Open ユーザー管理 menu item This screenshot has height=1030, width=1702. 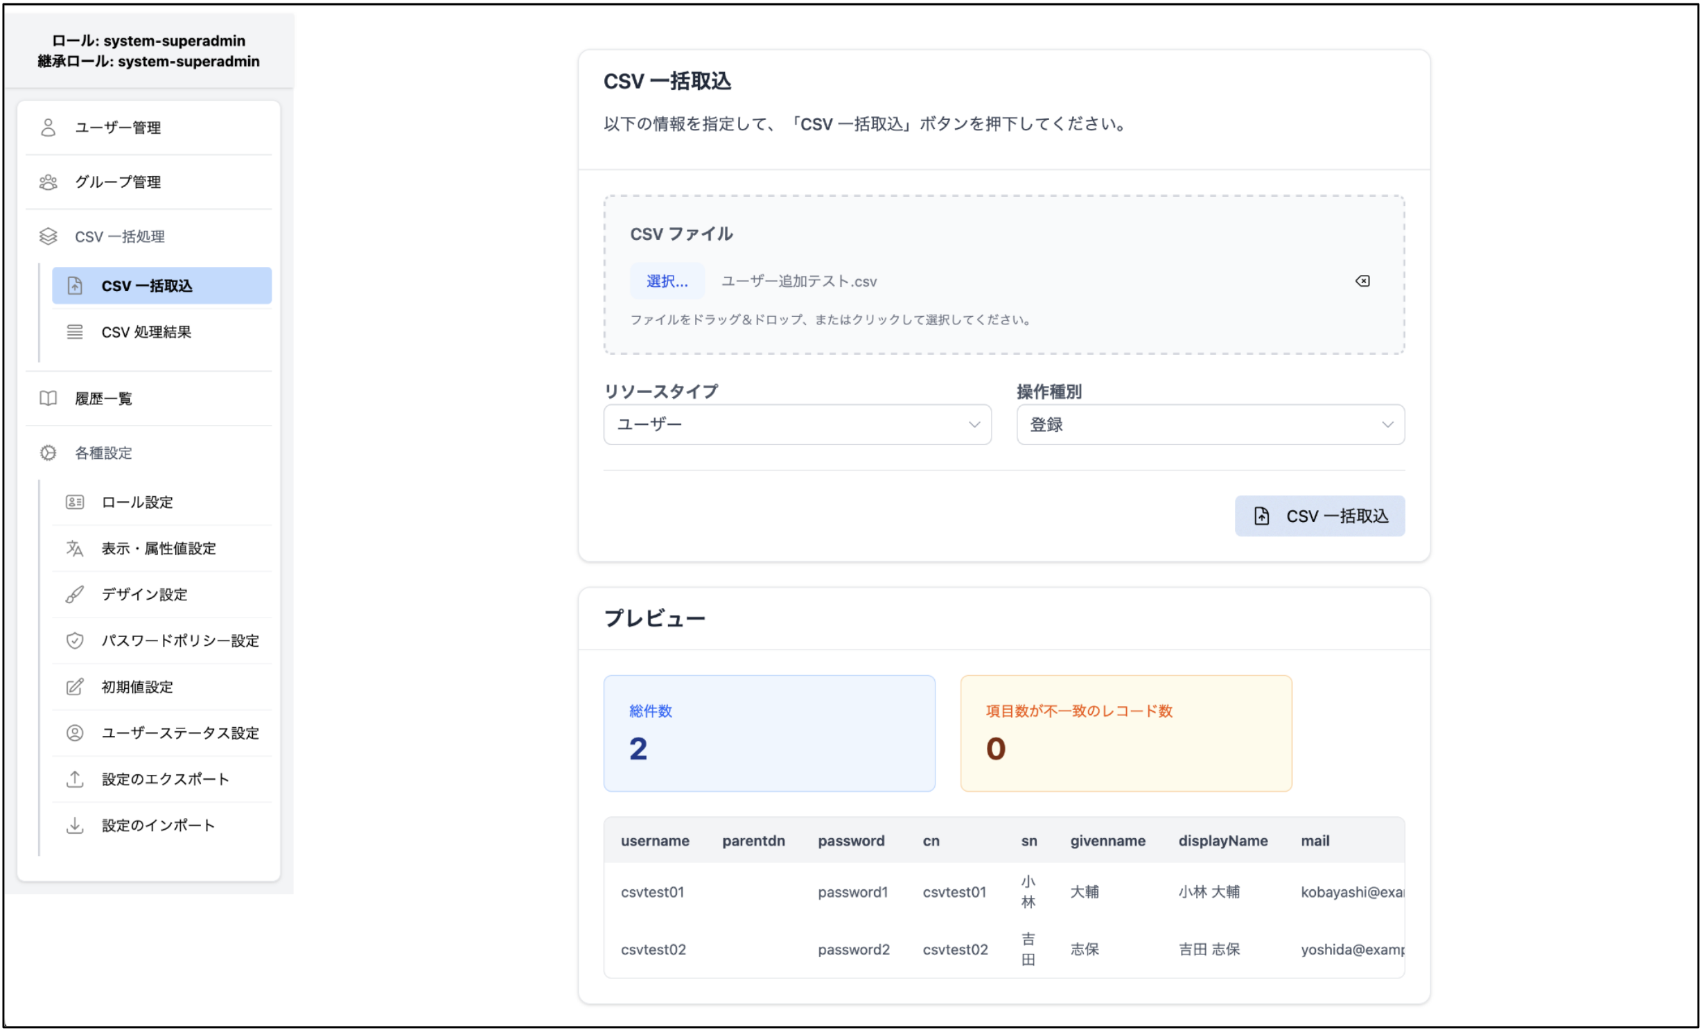pyautogui.click(x=148, y=128)
